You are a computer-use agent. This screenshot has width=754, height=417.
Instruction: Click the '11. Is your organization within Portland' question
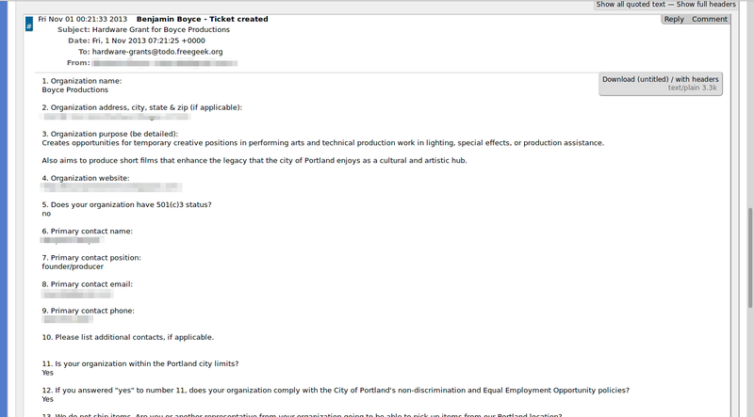139,363
